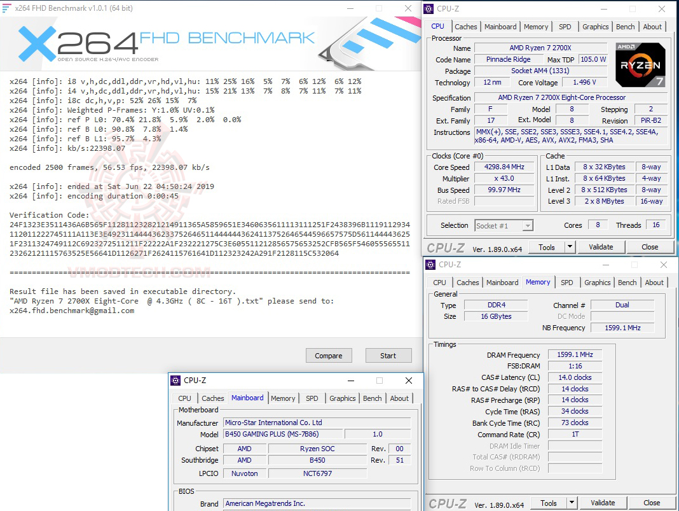Click the x264 icon in the benchmark title bar
Viewport: 679px width, 511px height.
coord(7,8)
